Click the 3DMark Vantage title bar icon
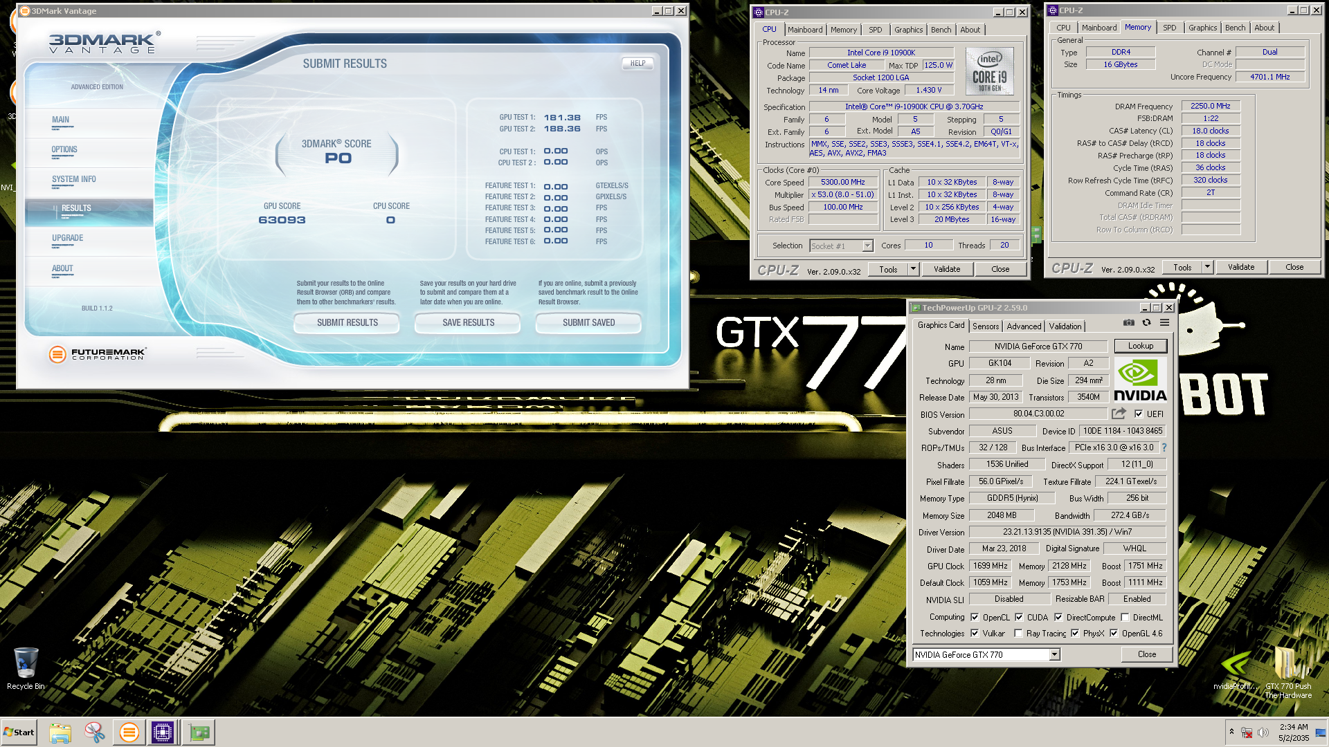The width and height of the screenshot is (1329, 747). 25,11
